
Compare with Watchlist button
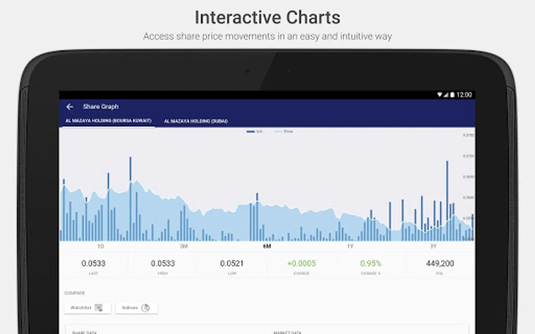point(88,308)
